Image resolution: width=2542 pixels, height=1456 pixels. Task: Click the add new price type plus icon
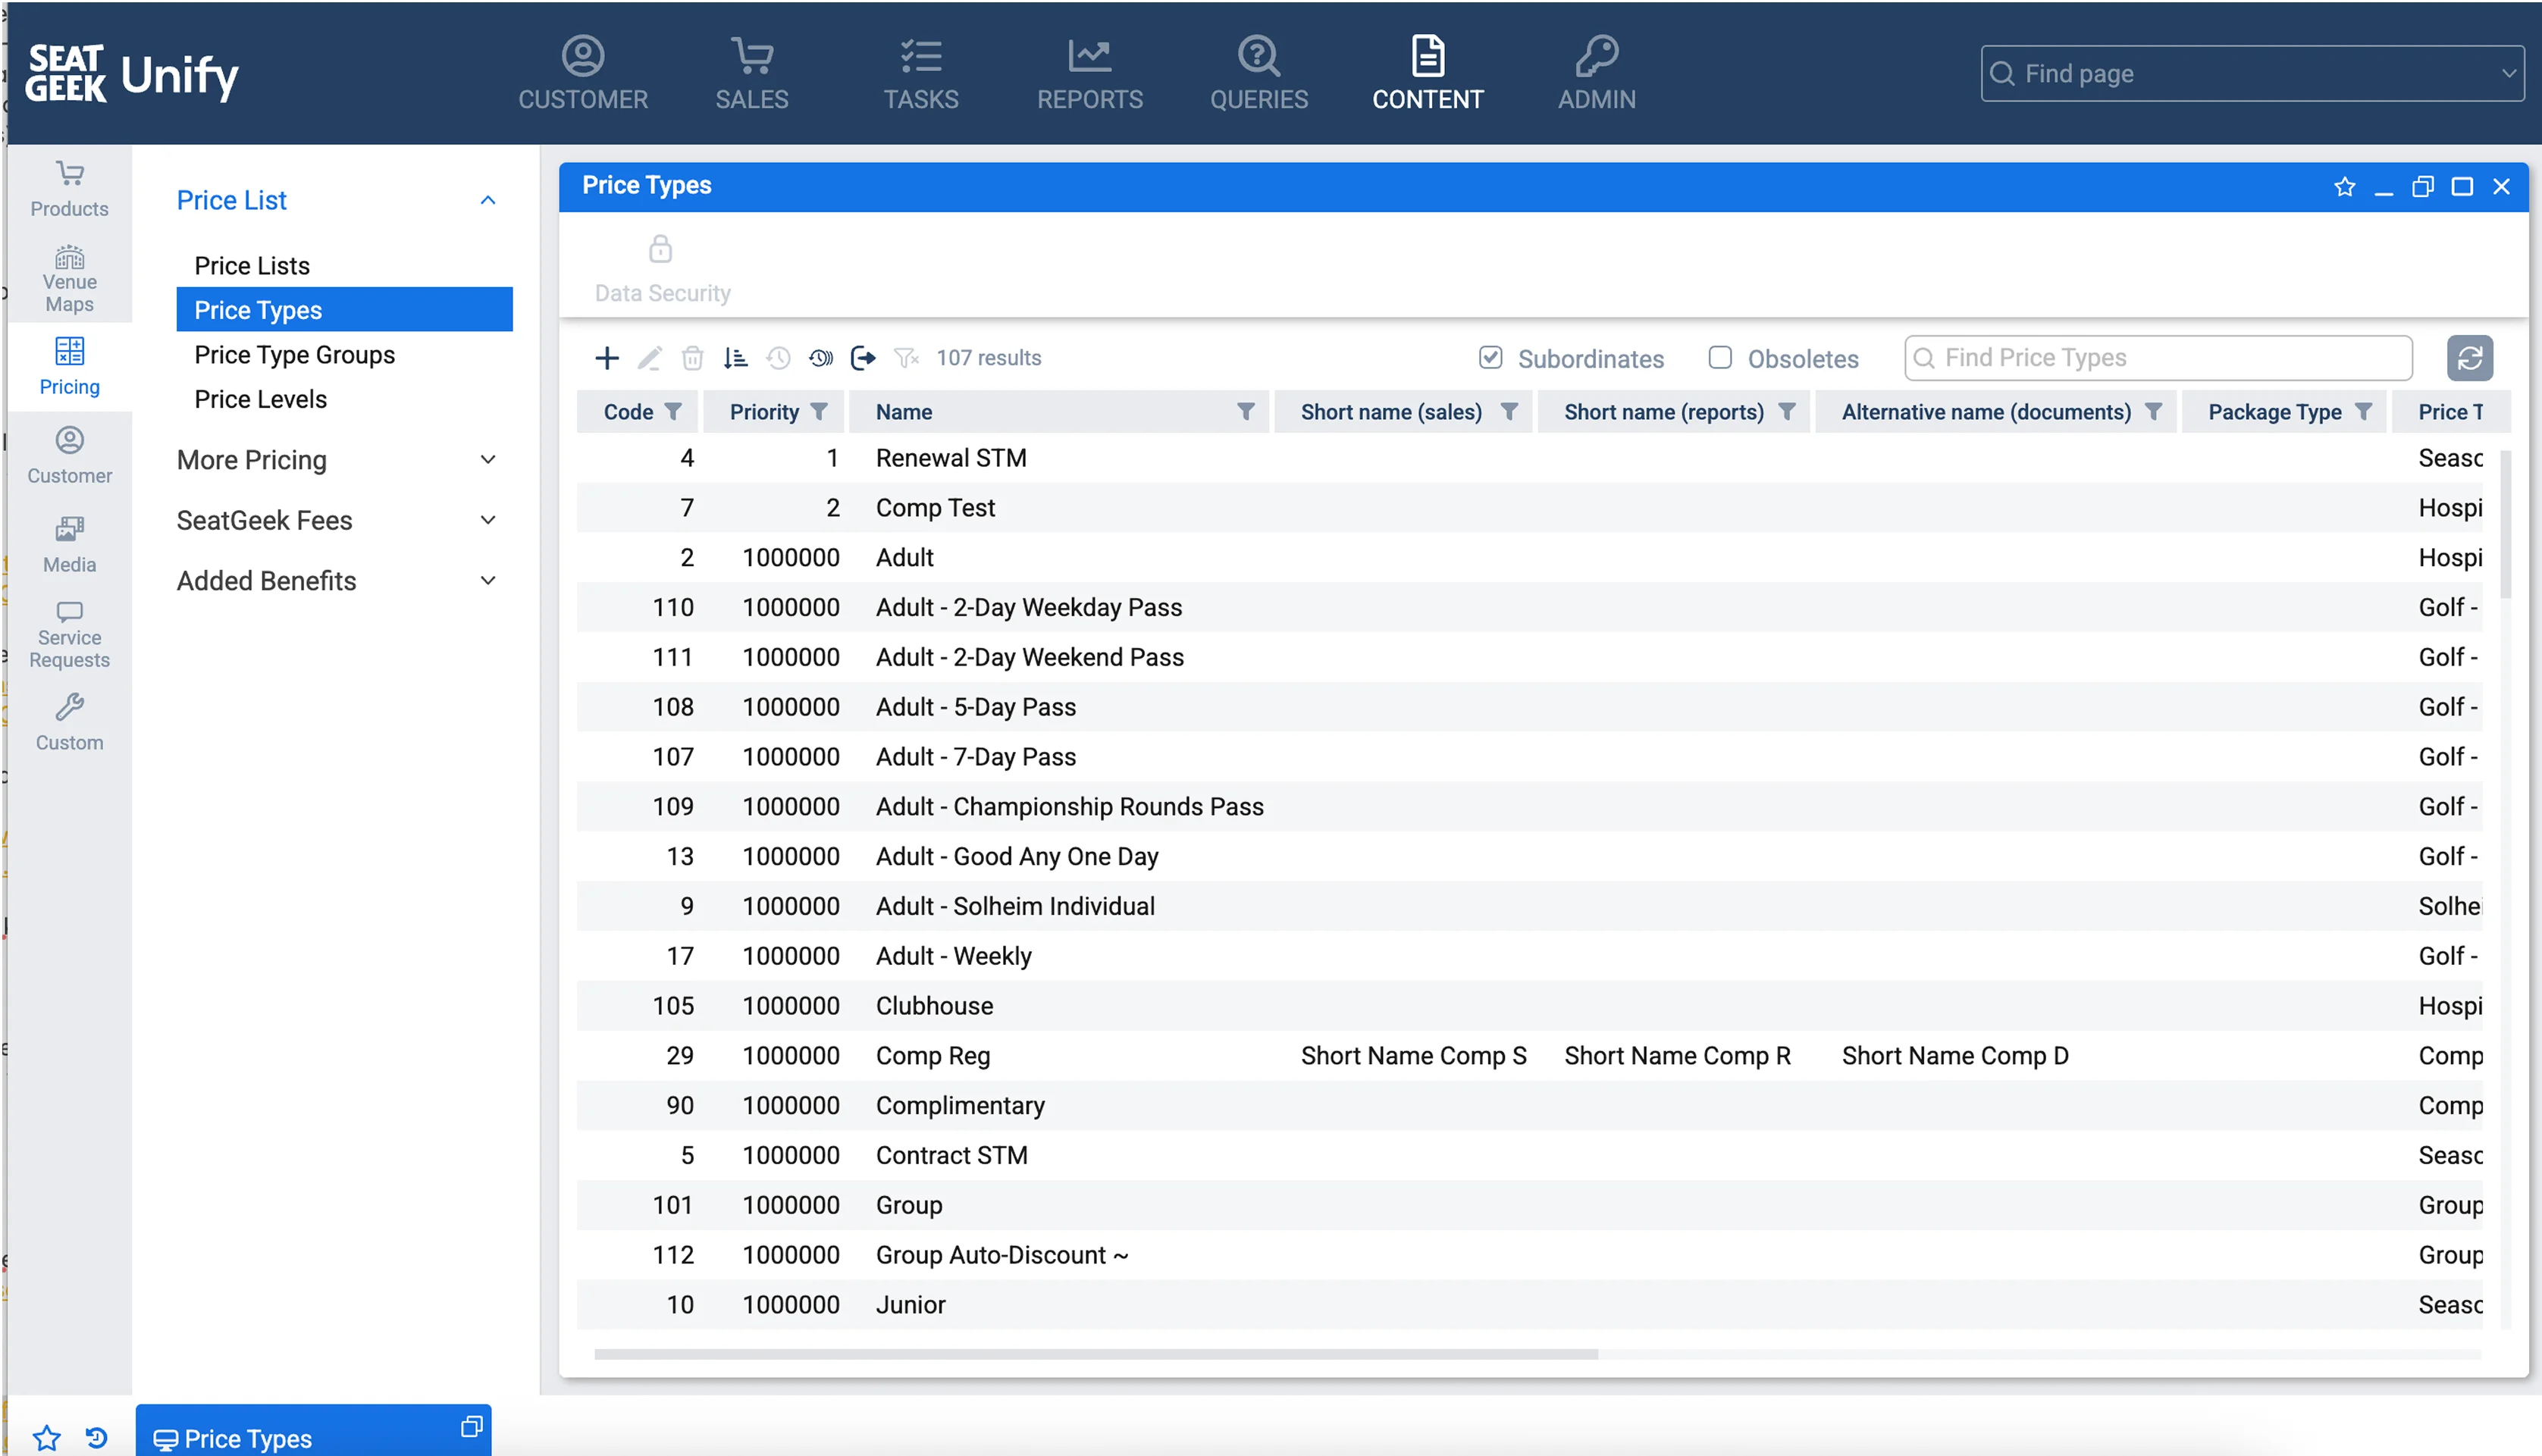606,358
